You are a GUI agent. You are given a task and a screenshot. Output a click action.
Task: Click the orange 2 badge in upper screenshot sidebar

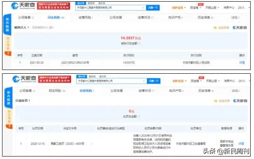point(8,53)
